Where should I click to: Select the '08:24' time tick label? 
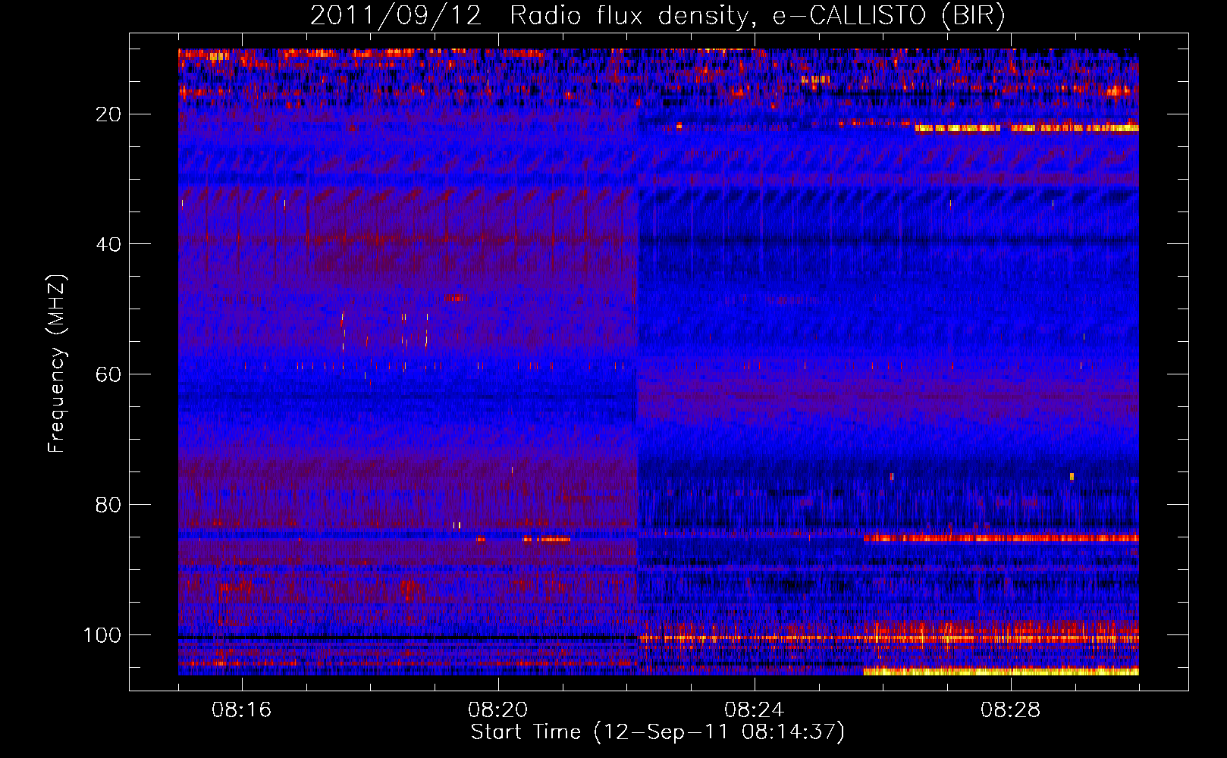tap(755, 710)
